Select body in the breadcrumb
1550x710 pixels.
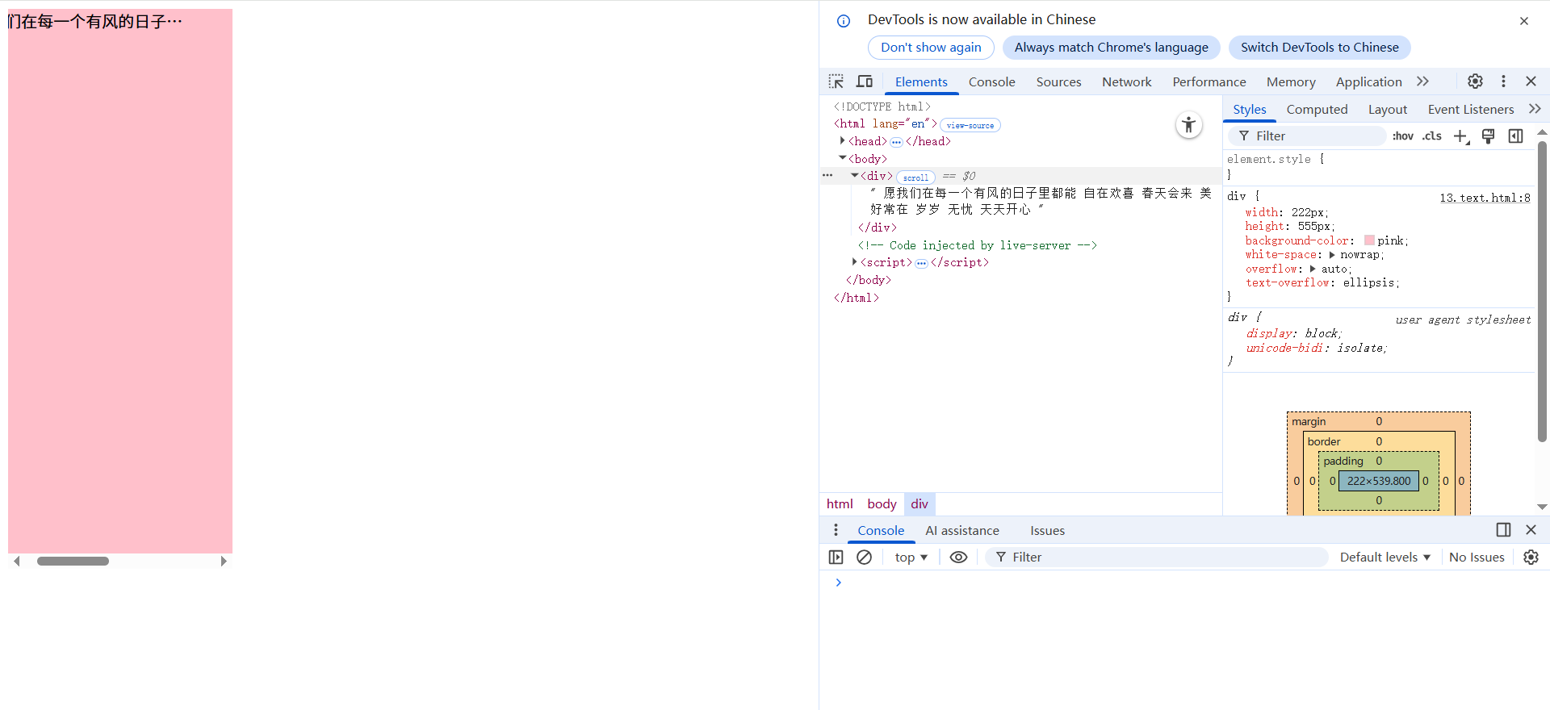coord(882,503)
